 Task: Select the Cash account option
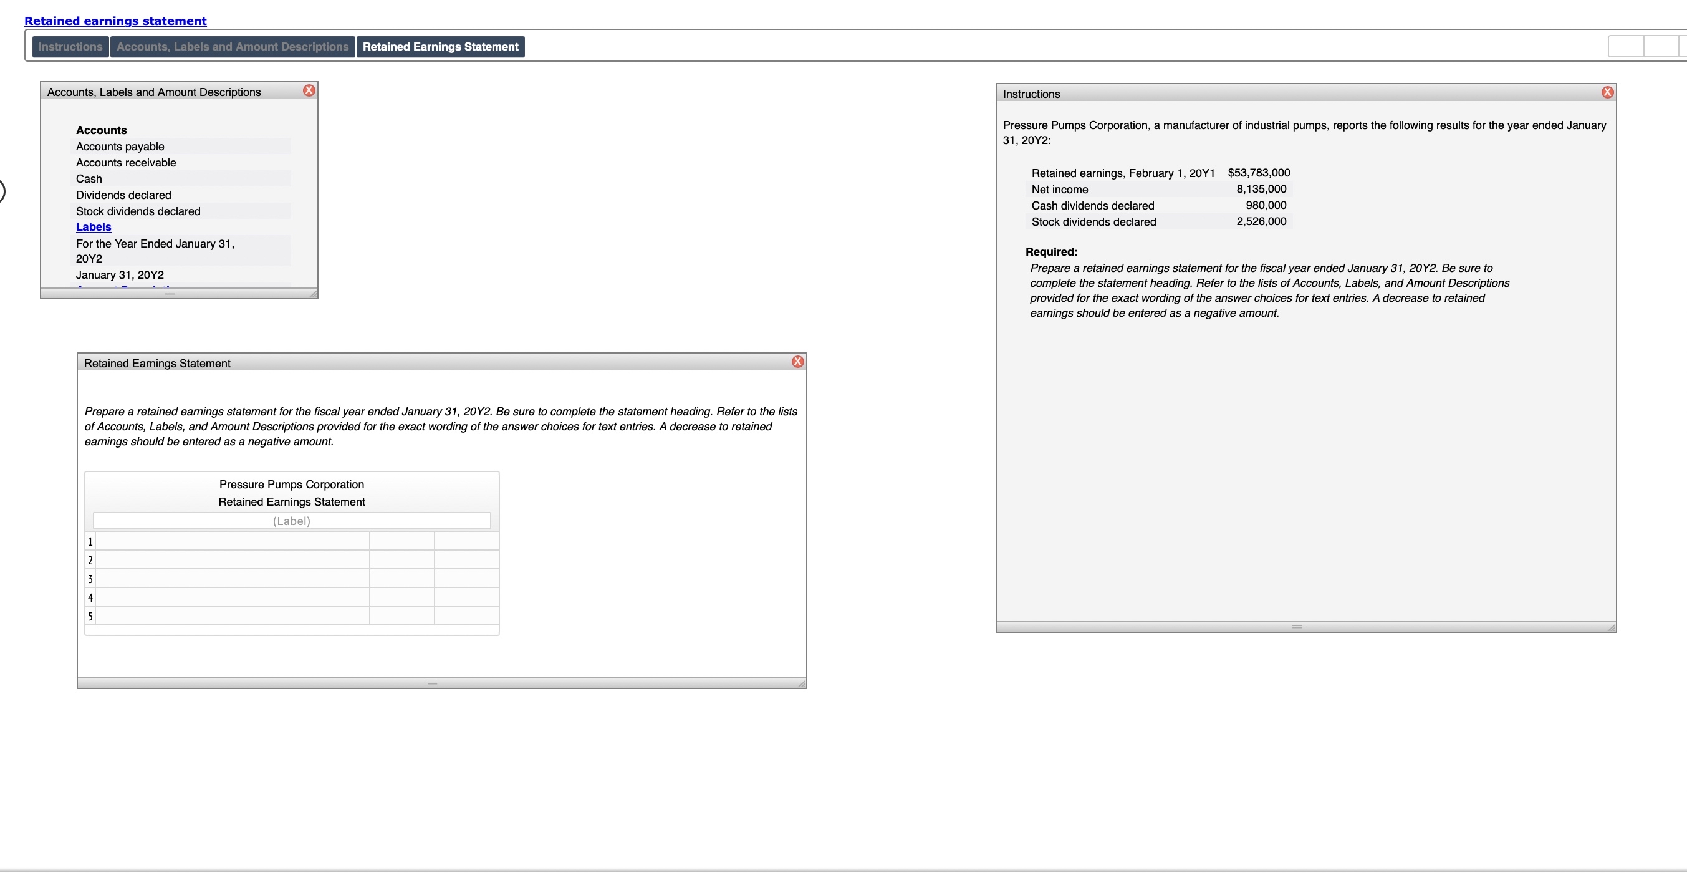click(180, 178)
